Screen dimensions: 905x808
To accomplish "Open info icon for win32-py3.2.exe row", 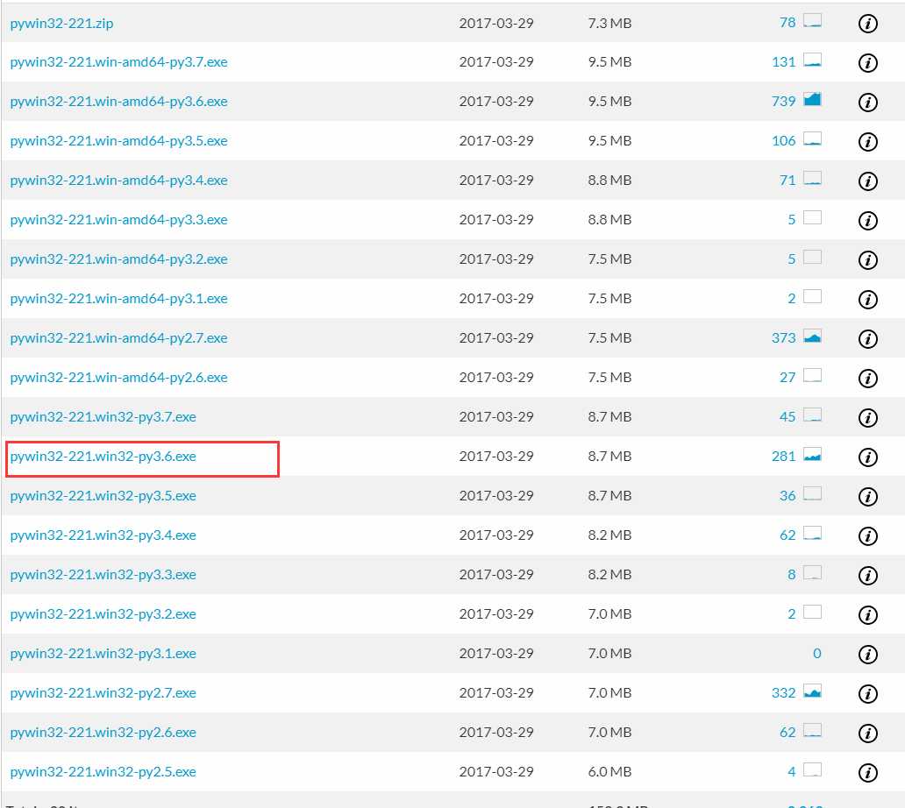I will tap(868, 615).
